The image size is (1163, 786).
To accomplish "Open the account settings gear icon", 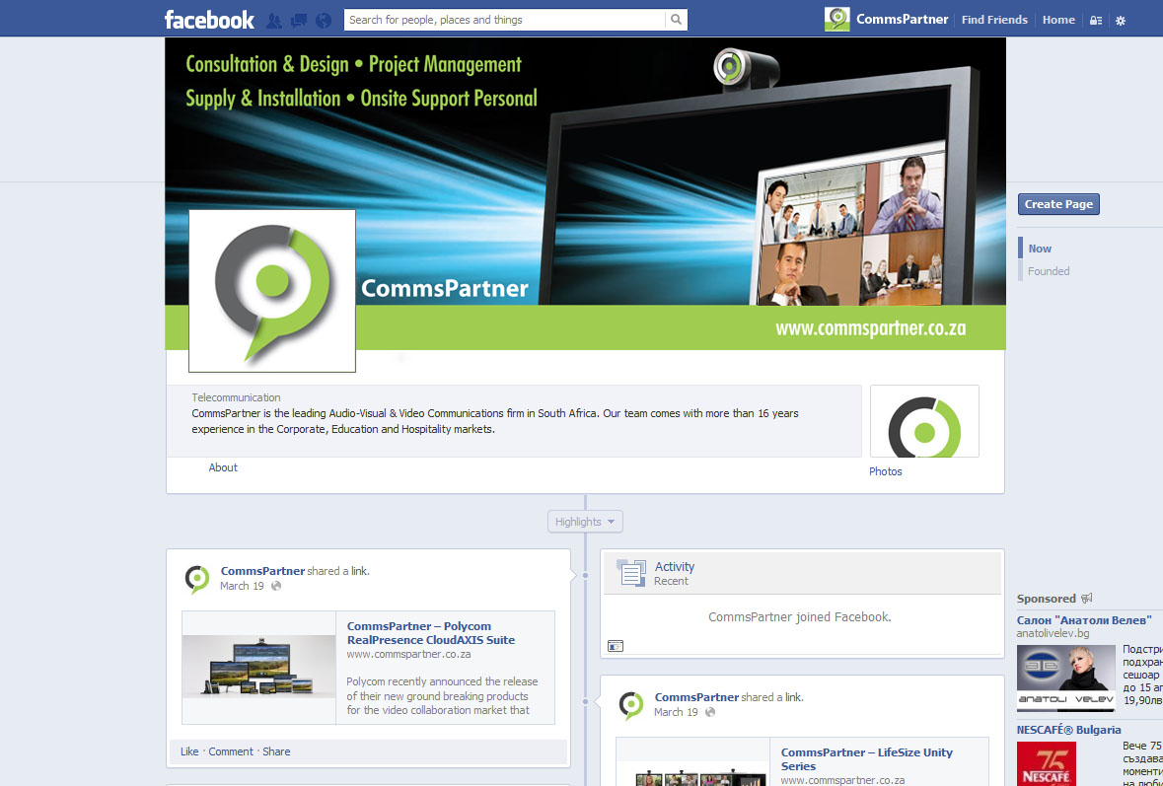I will pyautogui.click(x=1121, y=21).
